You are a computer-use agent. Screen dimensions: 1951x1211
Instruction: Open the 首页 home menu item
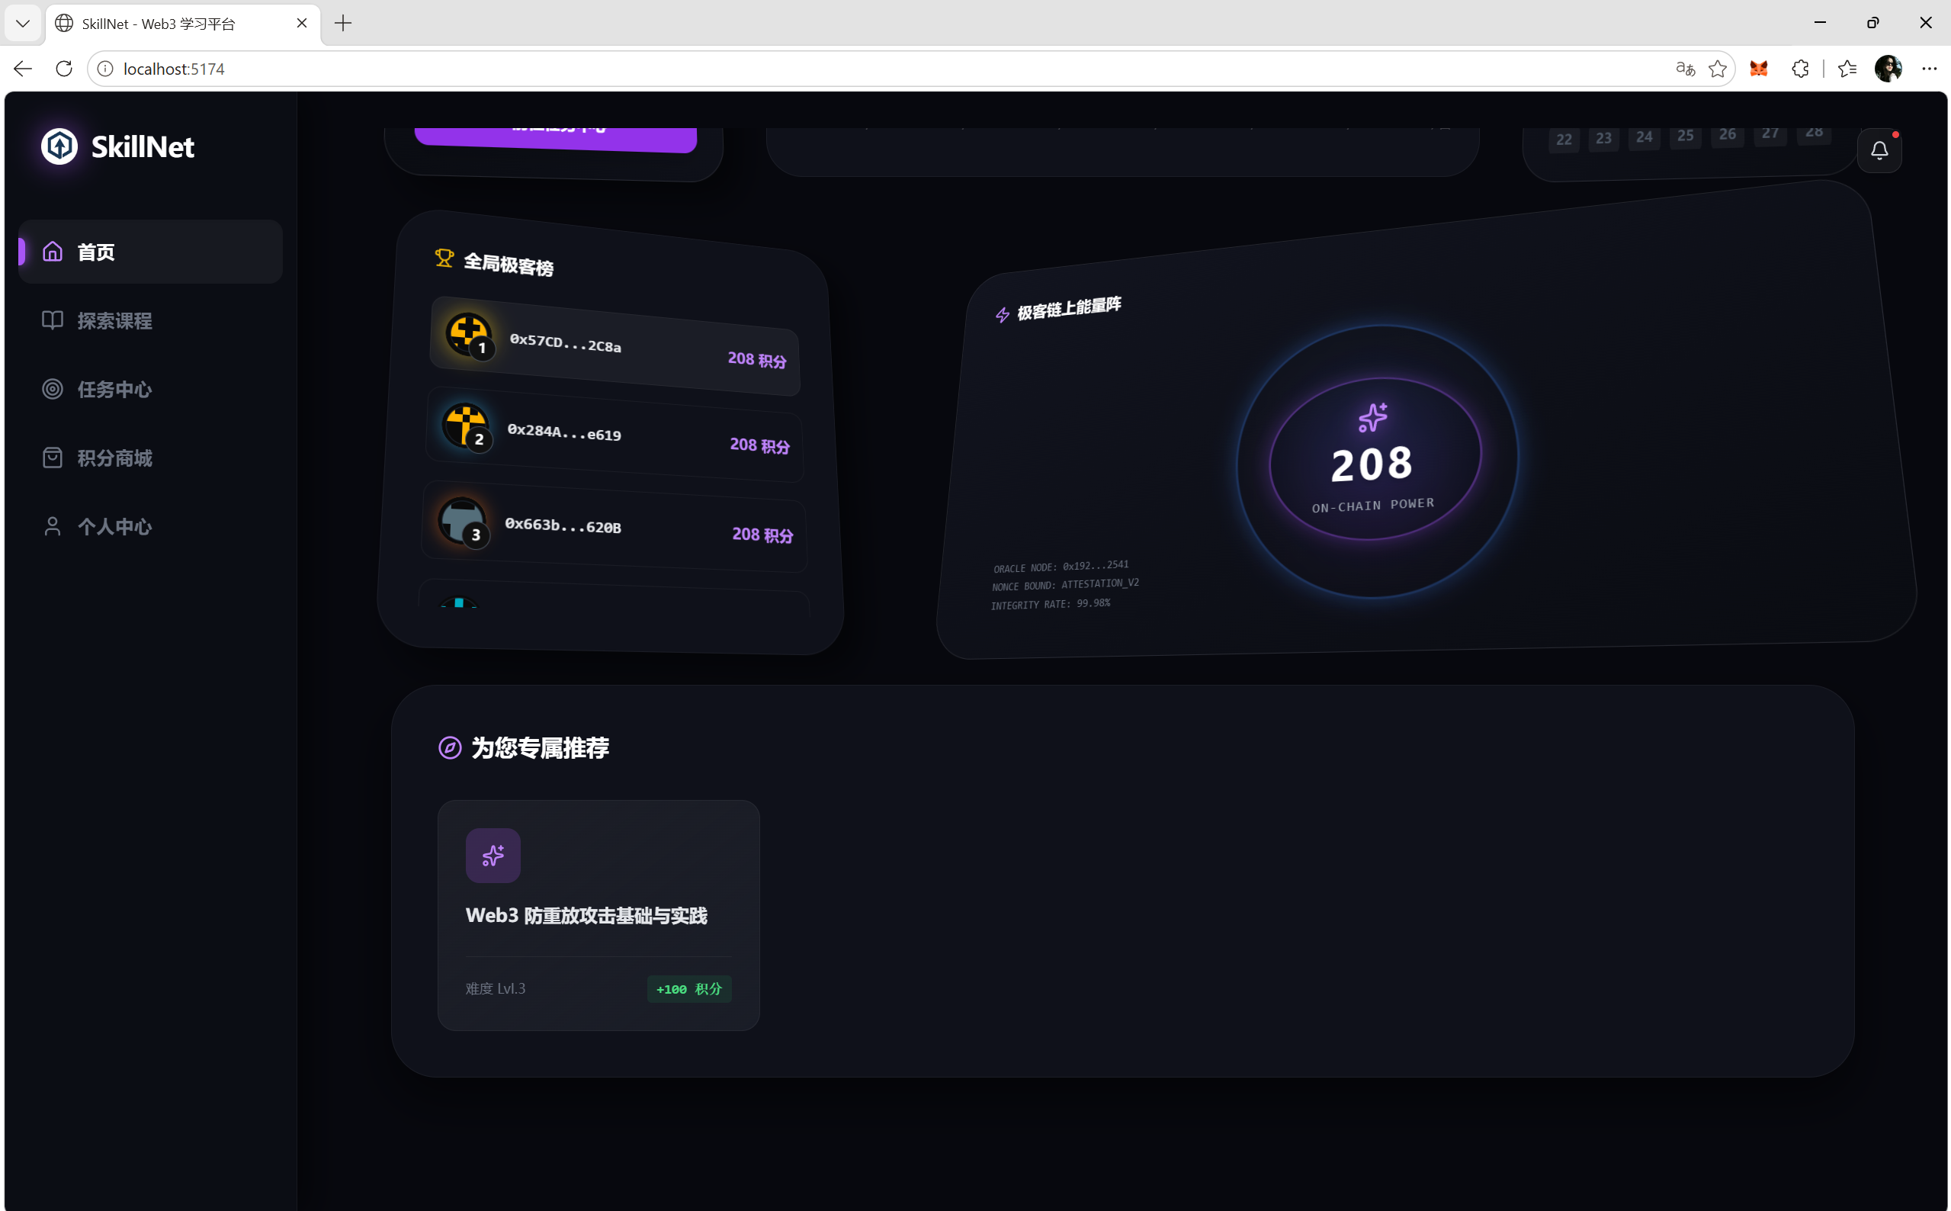point(150,252)
